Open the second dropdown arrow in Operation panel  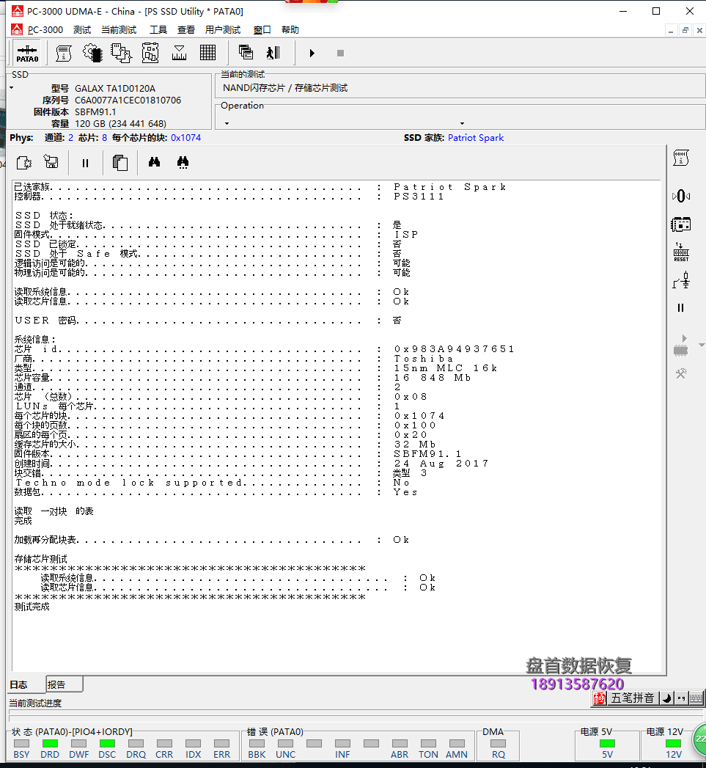[462, 123]
